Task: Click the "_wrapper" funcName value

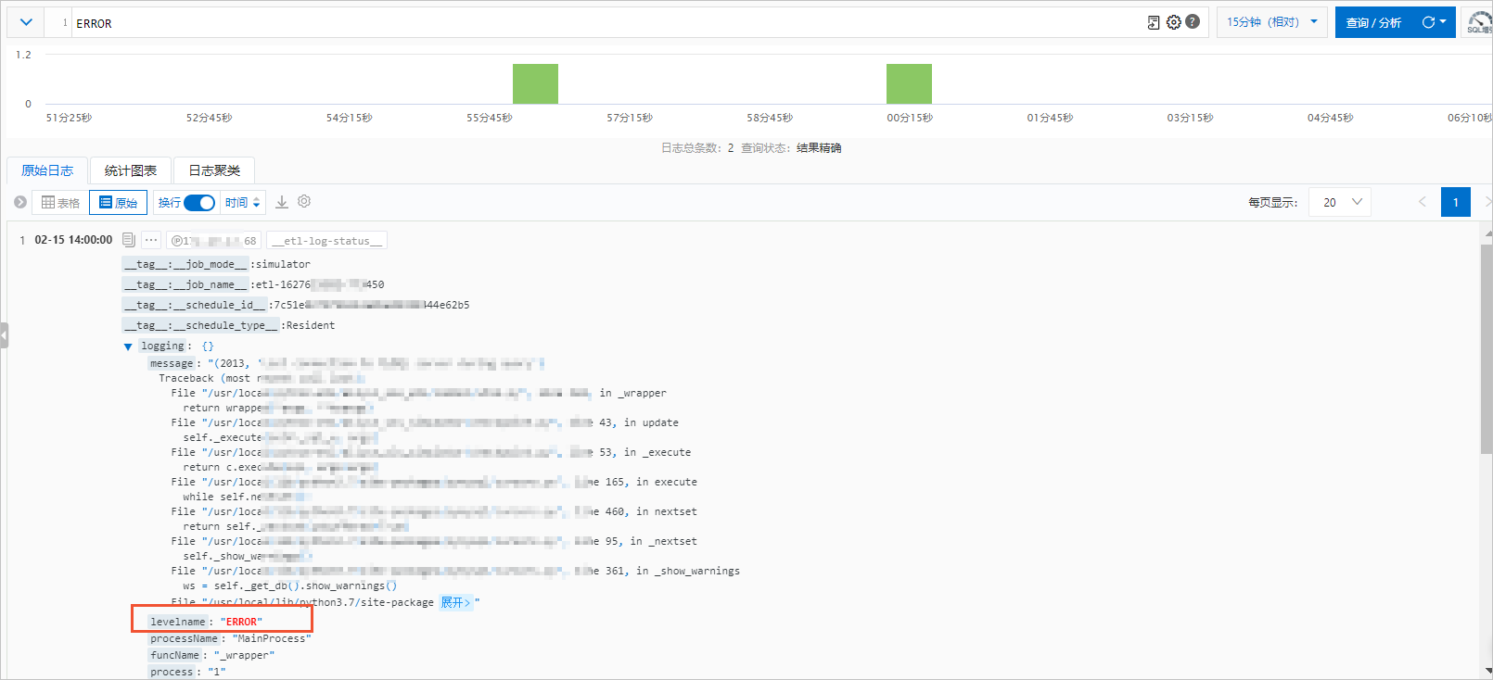Action: (245, 655)
